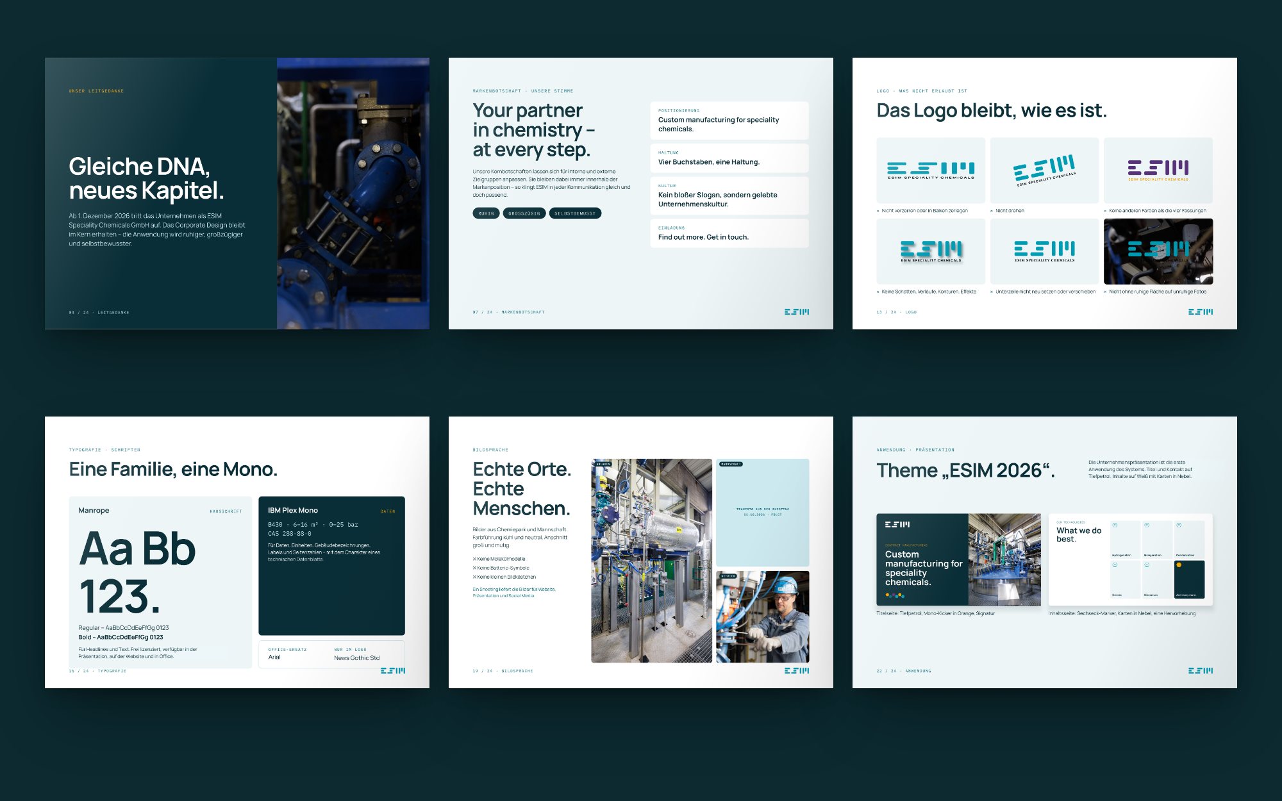
Task: Click the headline 'Theme „ESIM 2026“.'
Action: click(x=965, y=470)
